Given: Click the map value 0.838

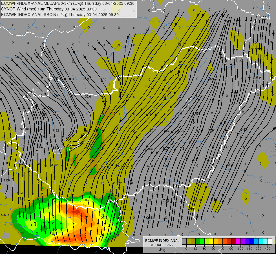Looking at the screenshot, I should [150, 218].
